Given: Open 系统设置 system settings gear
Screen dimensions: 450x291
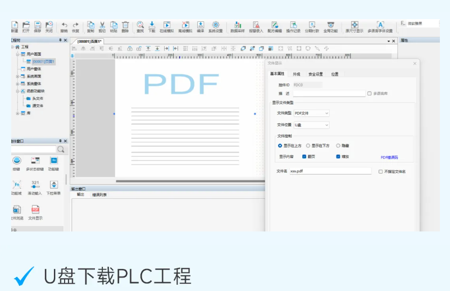Looking at the screenshot, I should coord(216,26).
